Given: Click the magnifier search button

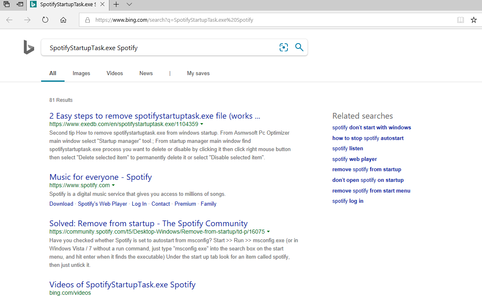Looking at the screenshot, I should click(299, 47).
